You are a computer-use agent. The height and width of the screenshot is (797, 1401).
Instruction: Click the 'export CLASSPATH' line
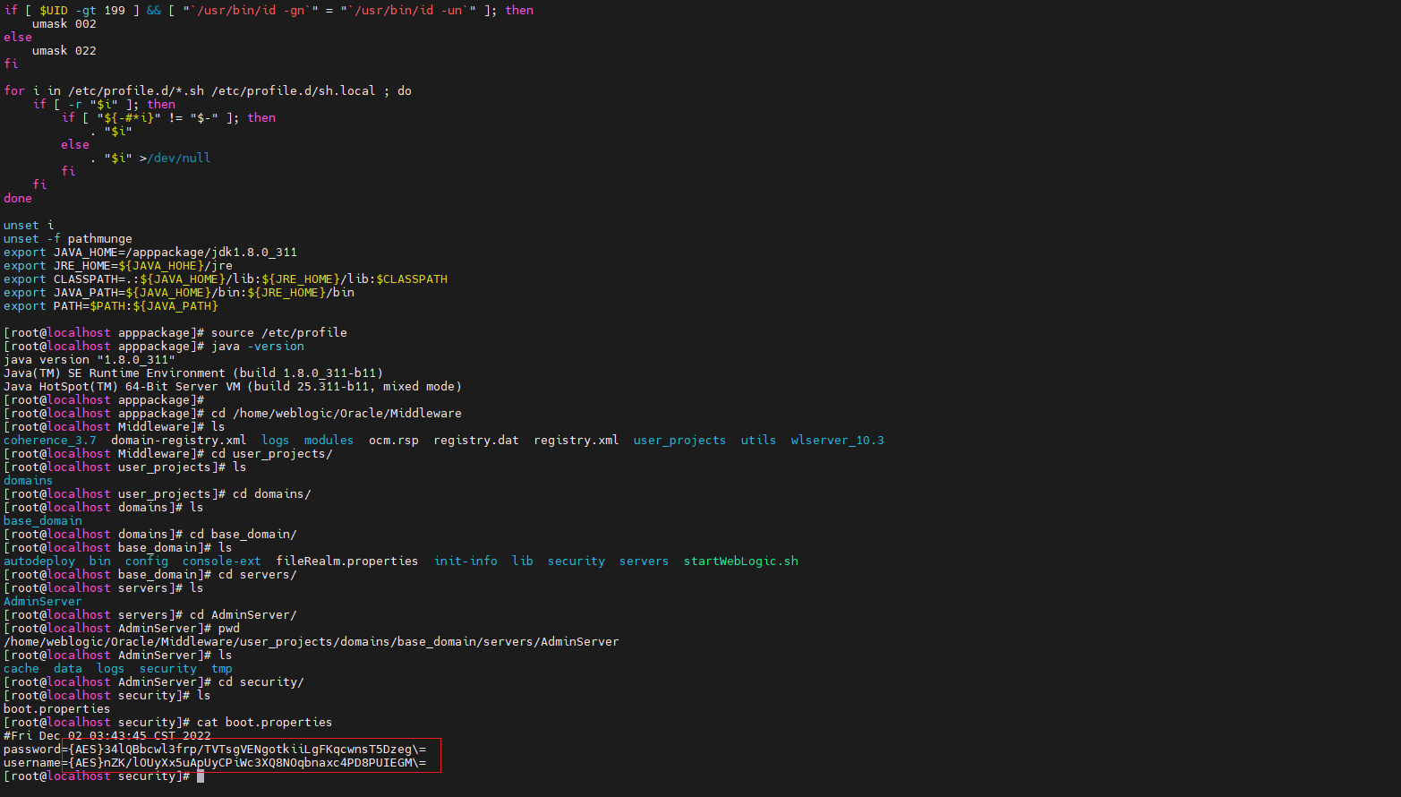pyautogui.click(x=226, y=279)
